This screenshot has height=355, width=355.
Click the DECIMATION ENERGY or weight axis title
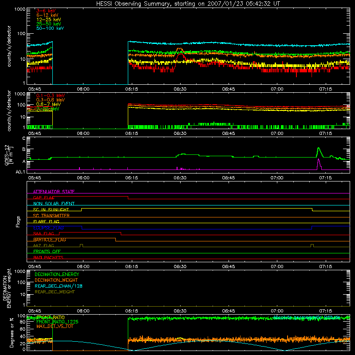[7, 288]
